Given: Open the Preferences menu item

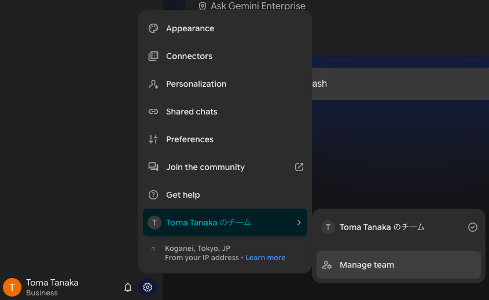Looking at the screenshot, I should pyautogui.click(x=225, y=139).
